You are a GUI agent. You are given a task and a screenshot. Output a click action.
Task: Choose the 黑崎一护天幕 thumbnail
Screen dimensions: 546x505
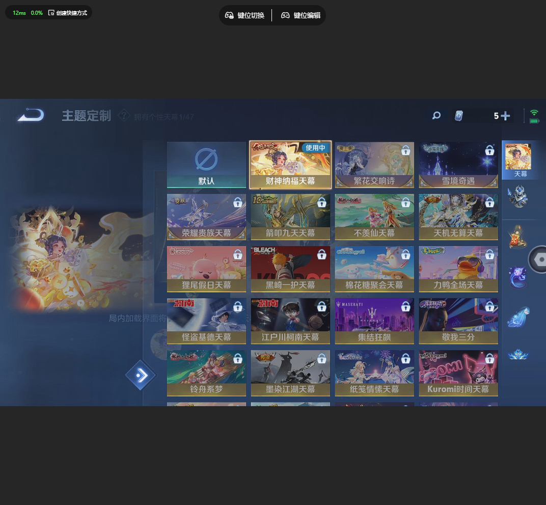[290, 269]
